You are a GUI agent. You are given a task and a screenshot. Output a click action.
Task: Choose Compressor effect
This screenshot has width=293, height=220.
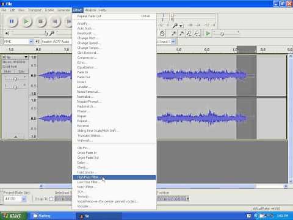(x=114, y=57)
